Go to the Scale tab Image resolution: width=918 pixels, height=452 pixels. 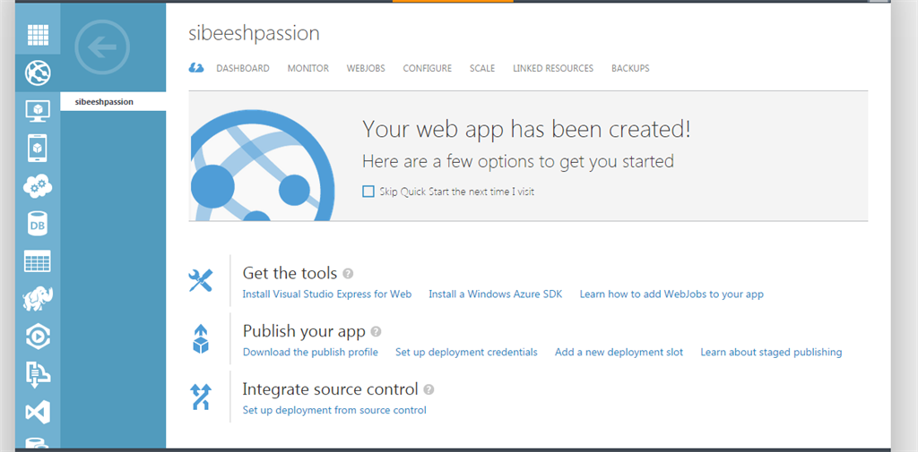[482, 68]
